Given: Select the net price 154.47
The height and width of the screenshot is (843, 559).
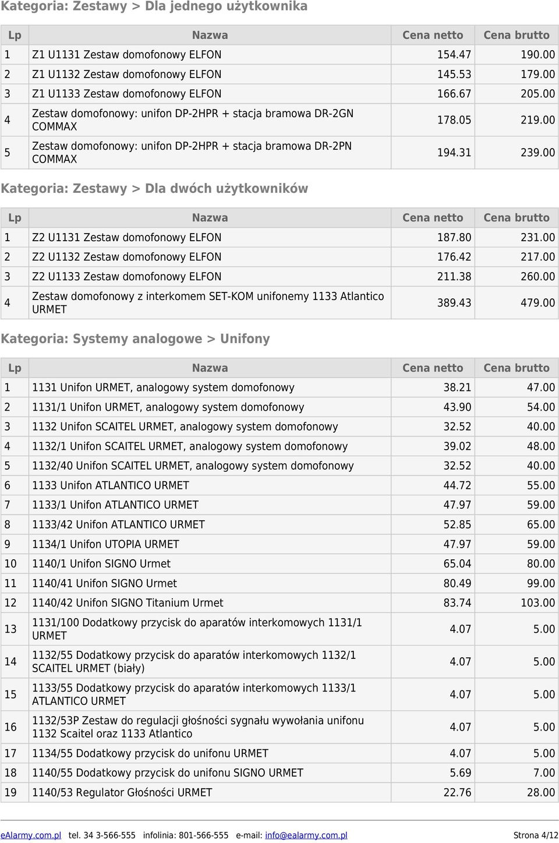Looking at the screenshot, I should pyautogui.click(x=454, y=55).
